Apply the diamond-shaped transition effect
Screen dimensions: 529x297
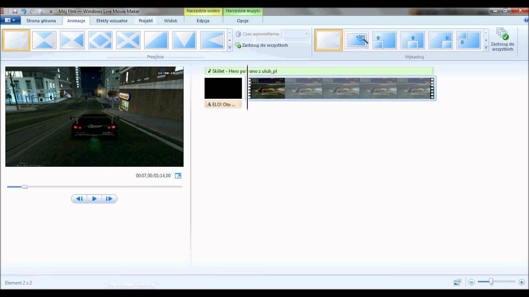tap(100, 40)
